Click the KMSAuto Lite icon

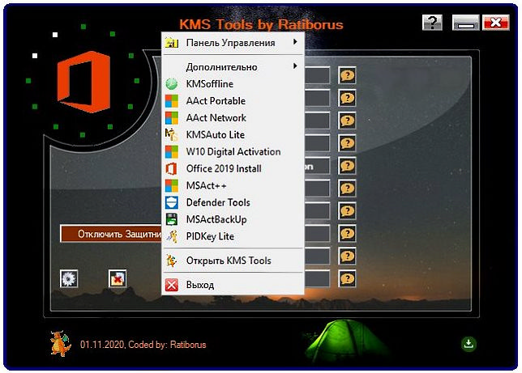click(171, 135)
